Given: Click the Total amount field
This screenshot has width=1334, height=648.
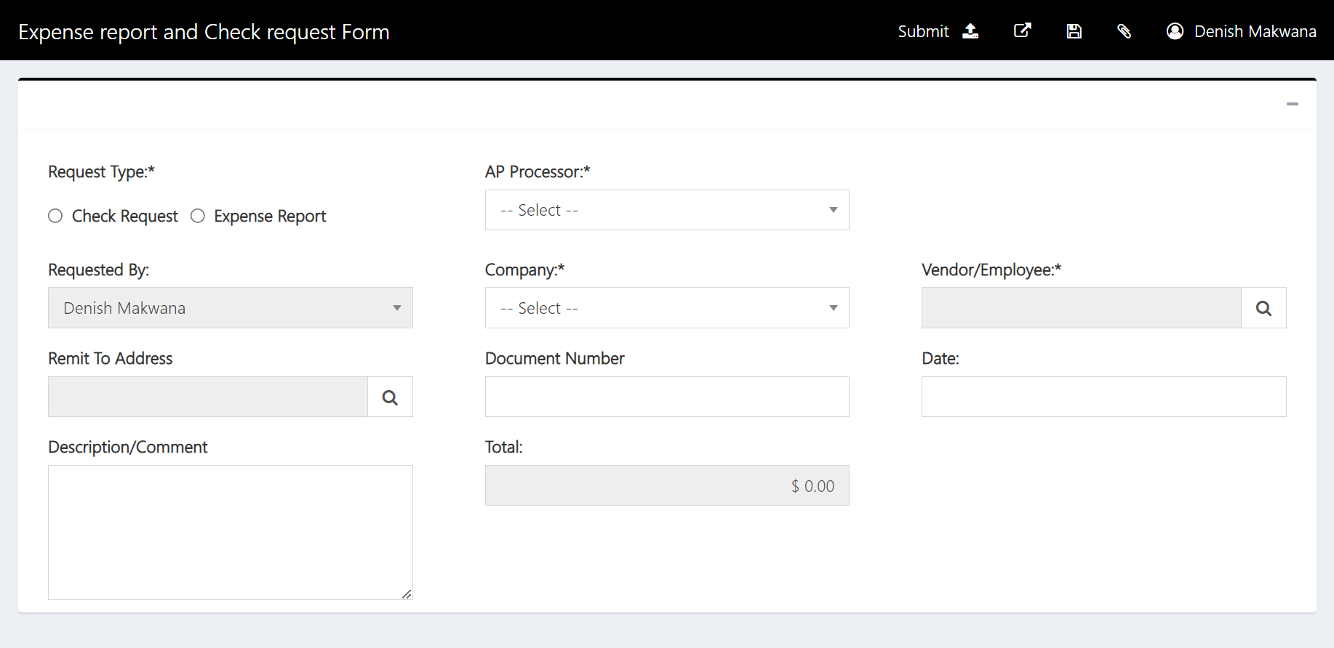Looking at the screenshot, I should tap(667, 485).
